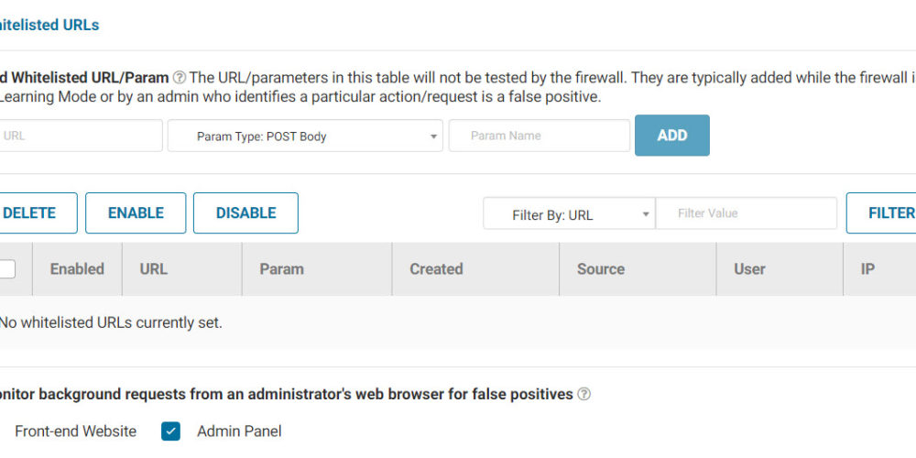
Task: Click the ADD button
Action: [671, 136]
